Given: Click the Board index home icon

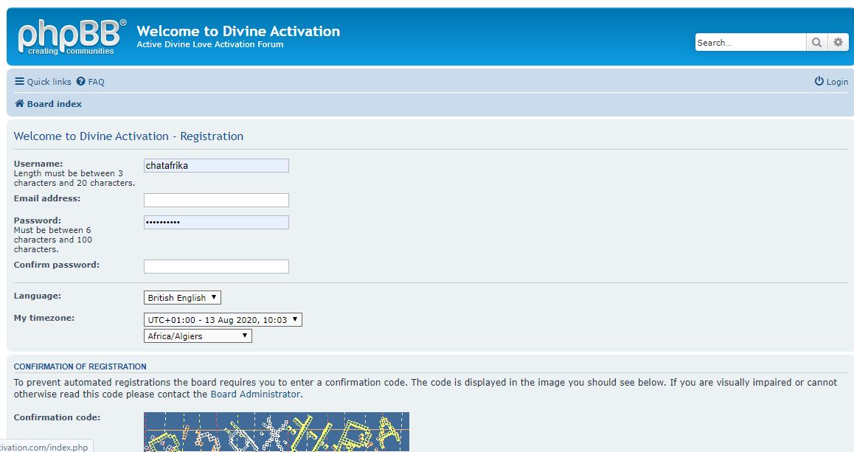Looking at the screenshot, I should tap(20, 104).
